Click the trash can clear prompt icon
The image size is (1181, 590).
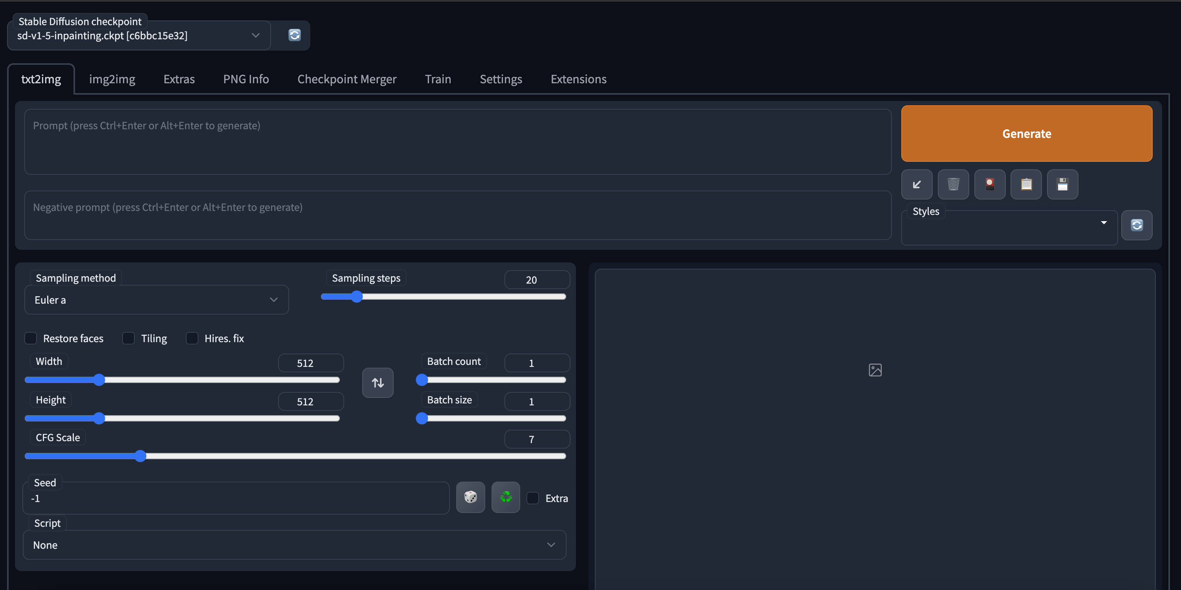(x=953, y=184)
